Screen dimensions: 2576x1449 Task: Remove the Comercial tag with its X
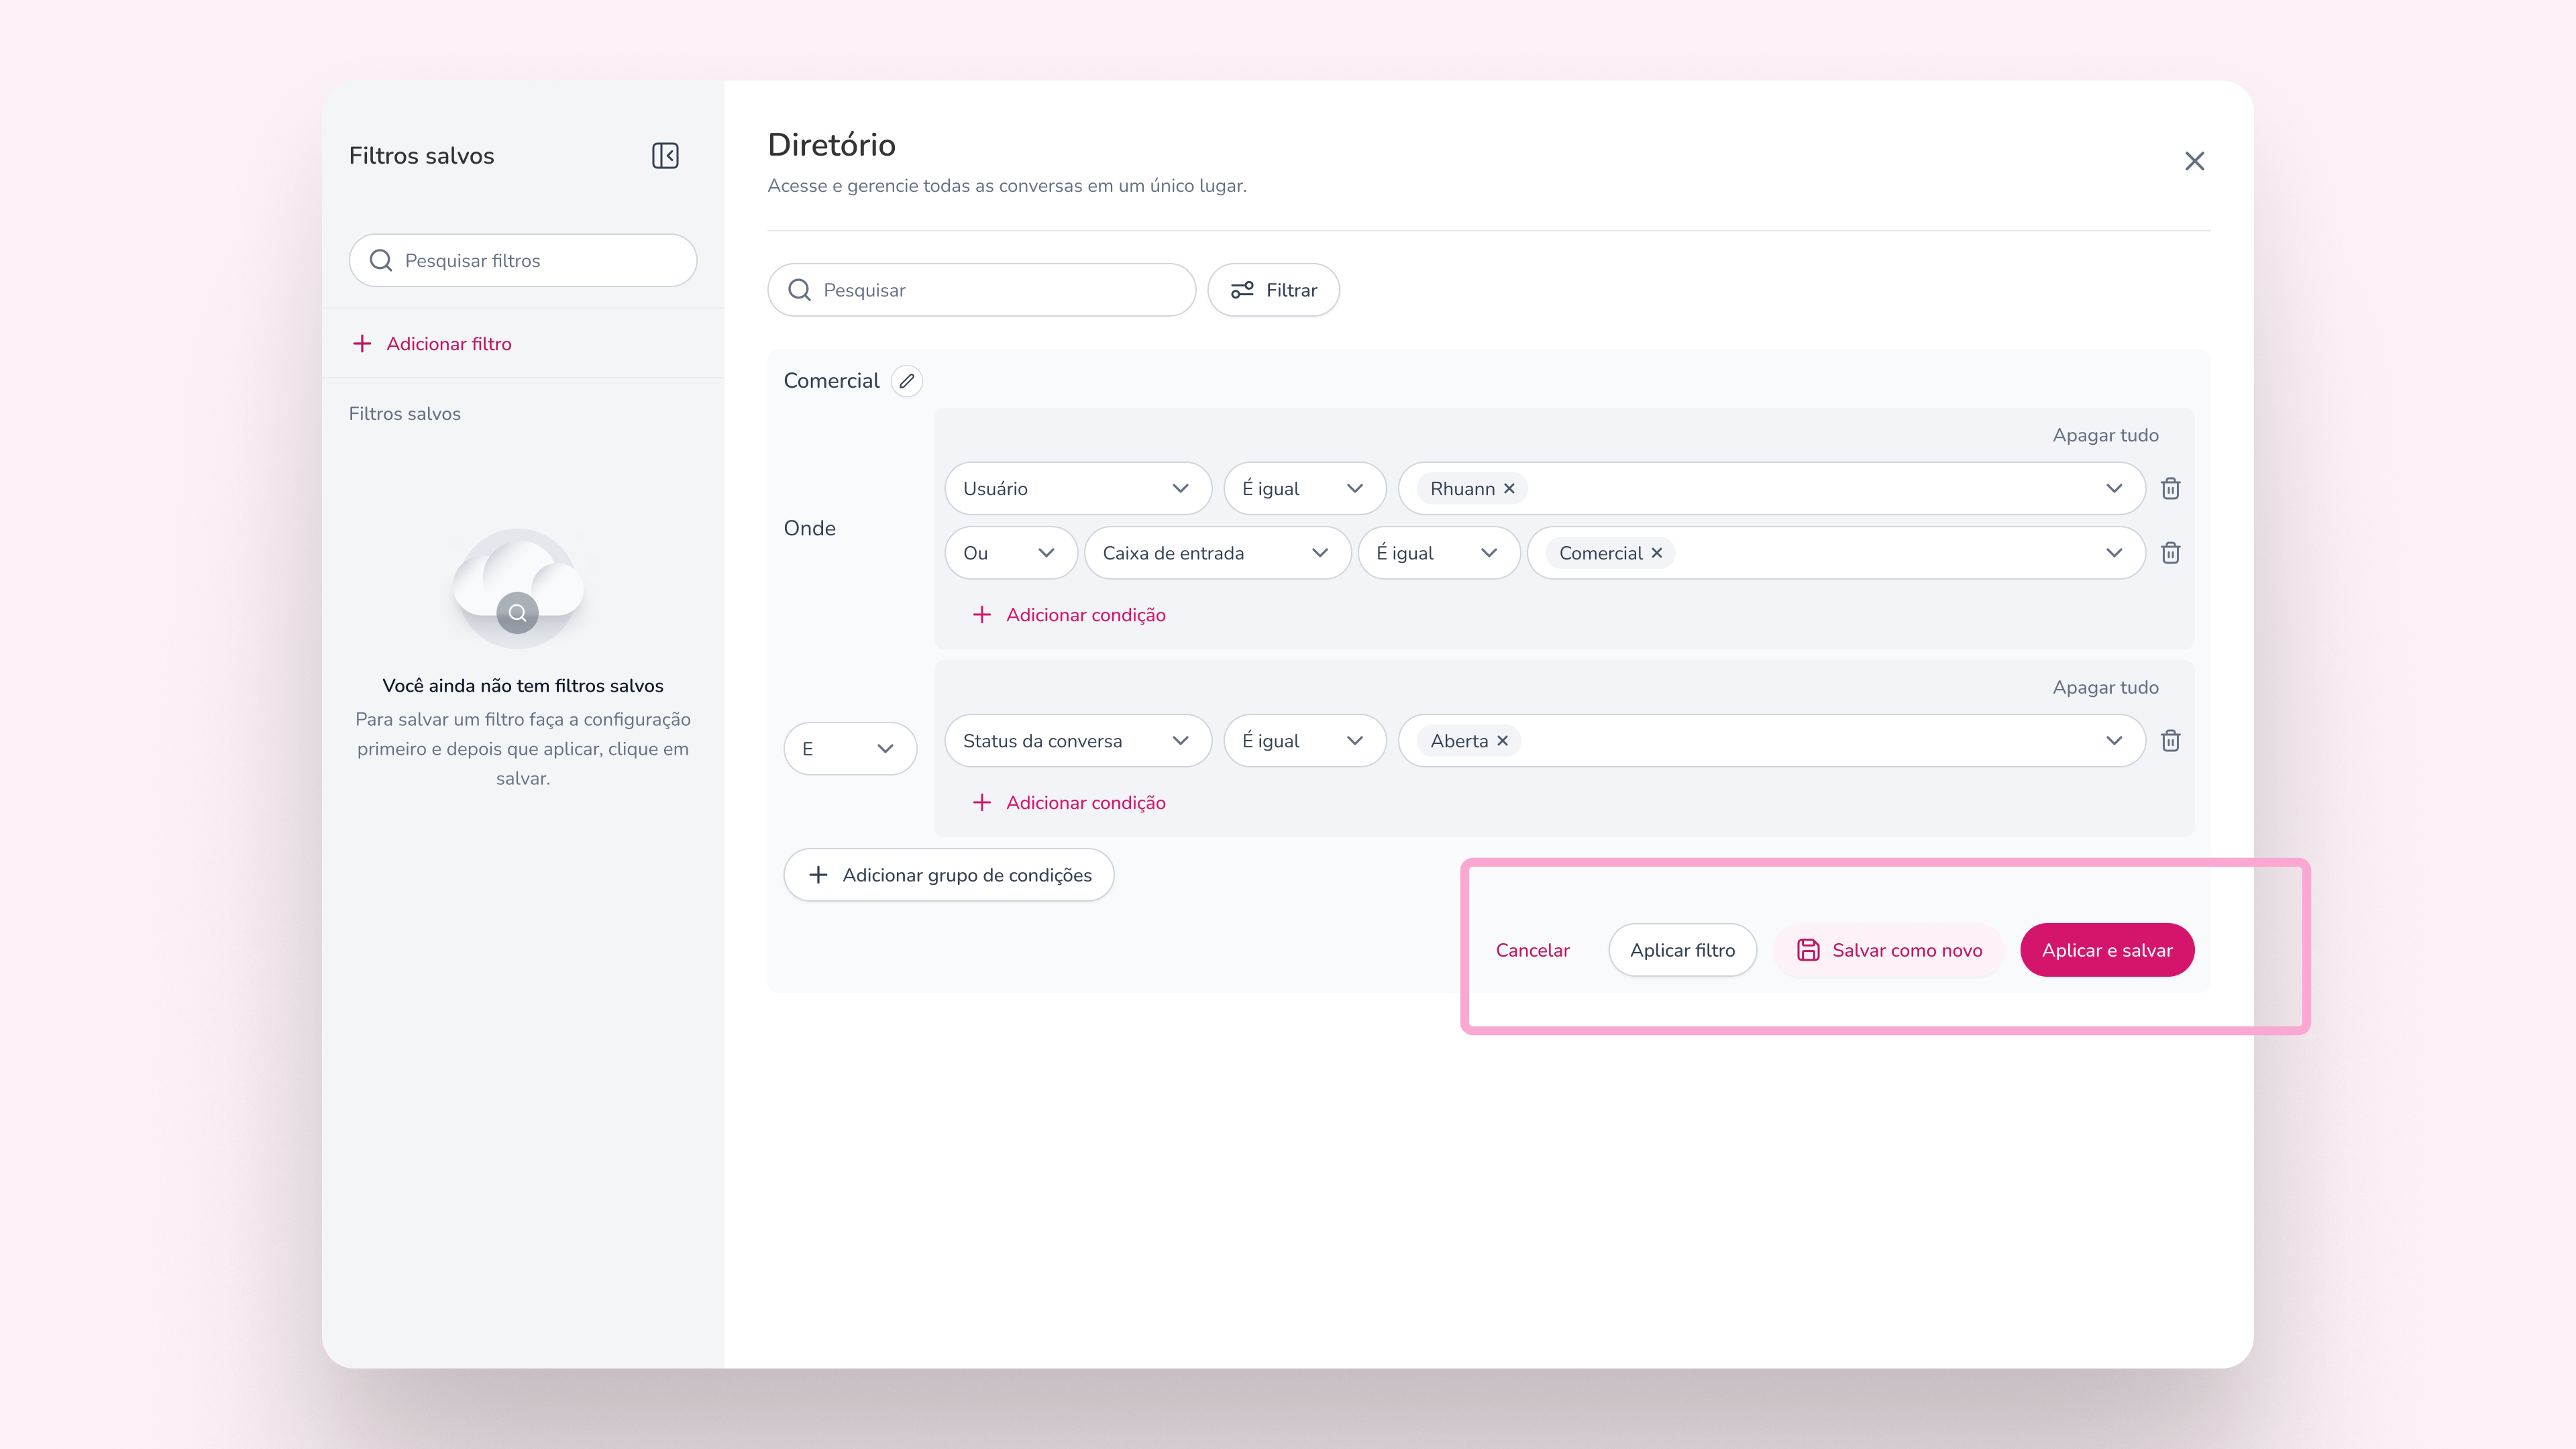pos(1656,553)
